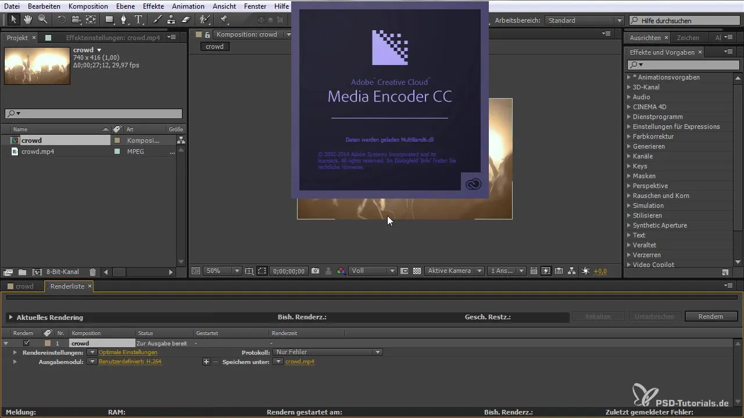Open the Aktive Kamera dropdown
Image resolution: width=744 pixels, height=418 pixels.
tap(455, 271)
